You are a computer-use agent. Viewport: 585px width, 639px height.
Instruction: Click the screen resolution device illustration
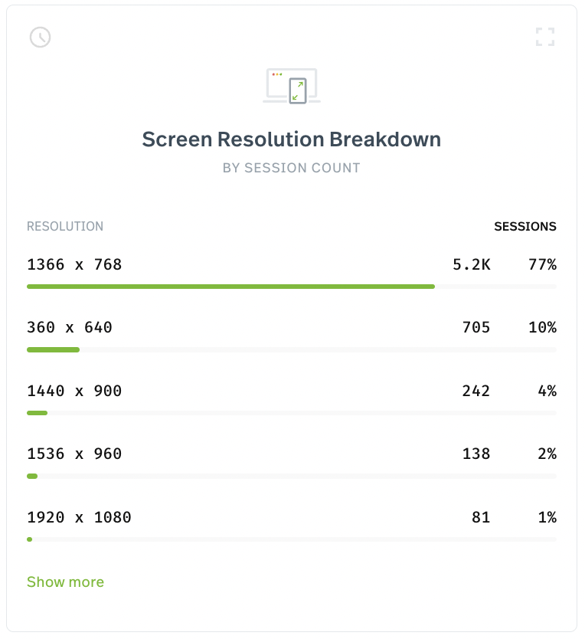point(292,86)
